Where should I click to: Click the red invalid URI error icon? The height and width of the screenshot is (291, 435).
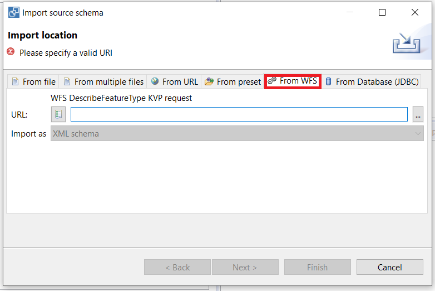pos(11,52)
